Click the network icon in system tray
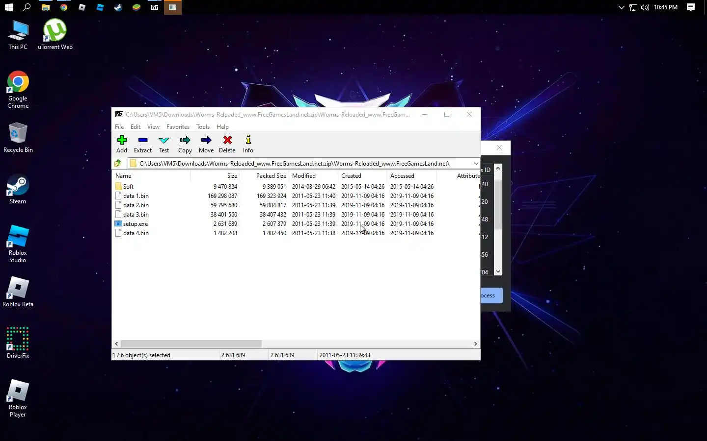The width and height of the screenshot is (707, 441). tap(633, 7)
